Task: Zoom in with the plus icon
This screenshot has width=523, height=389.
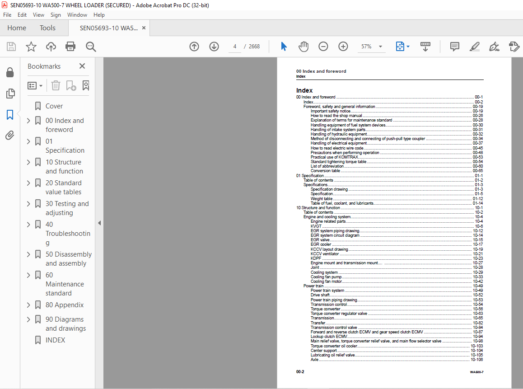Action: (x=343, y=47)
